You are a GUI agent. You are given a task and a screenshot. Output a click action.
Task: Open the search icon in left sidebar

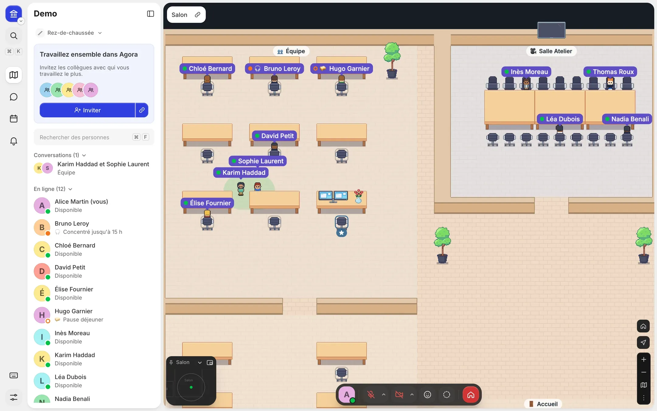click(x=14, y=36)
